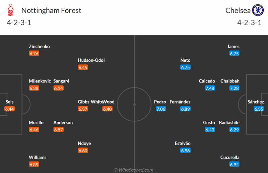Viewport: 268px width, 173px height.
Task: Click Reece James's player name
Action: [233, 47]
